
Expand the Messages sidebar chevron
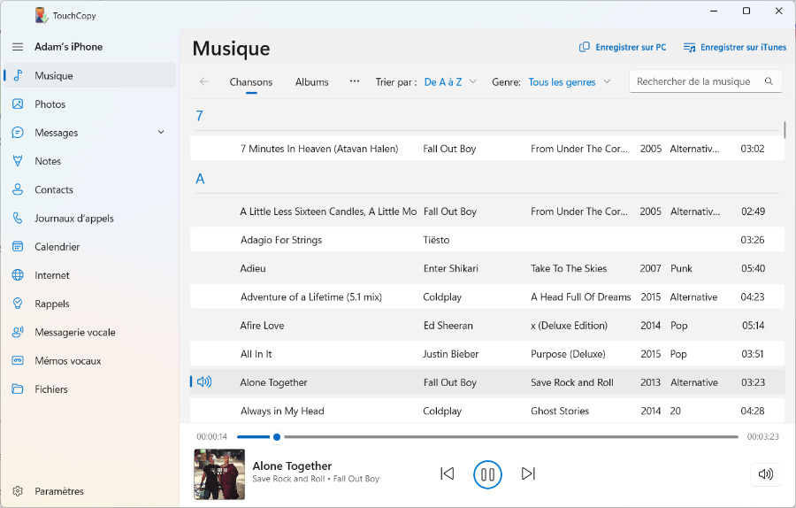coord(161,133)
